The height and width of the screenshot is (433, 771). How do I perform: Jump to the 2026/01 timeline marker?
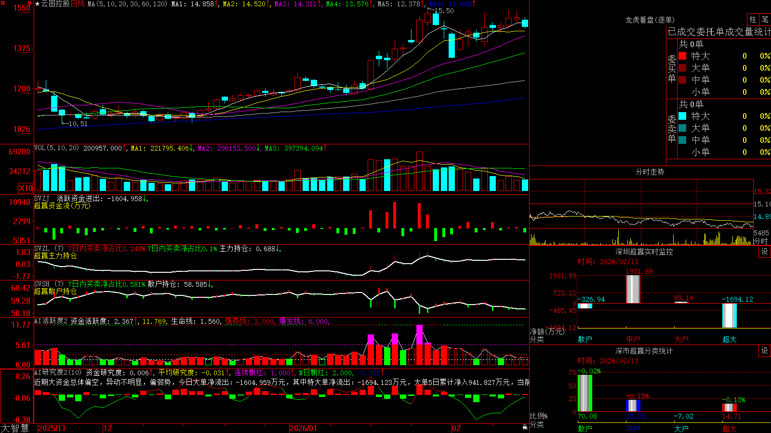click(303, 428)
